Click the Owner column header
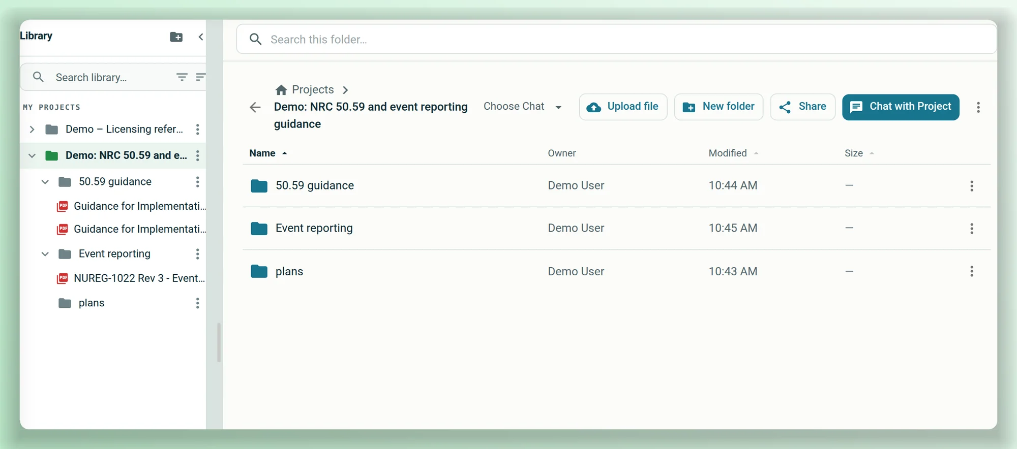Viewport: 1017px width, 449px height. click(x=562, y=153)
